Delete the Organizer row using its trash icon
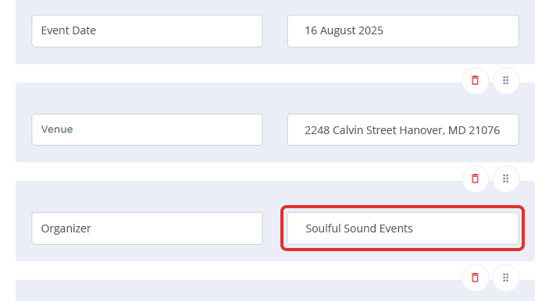549x301 pixels. pyautogui.click(x=475, y=179)
